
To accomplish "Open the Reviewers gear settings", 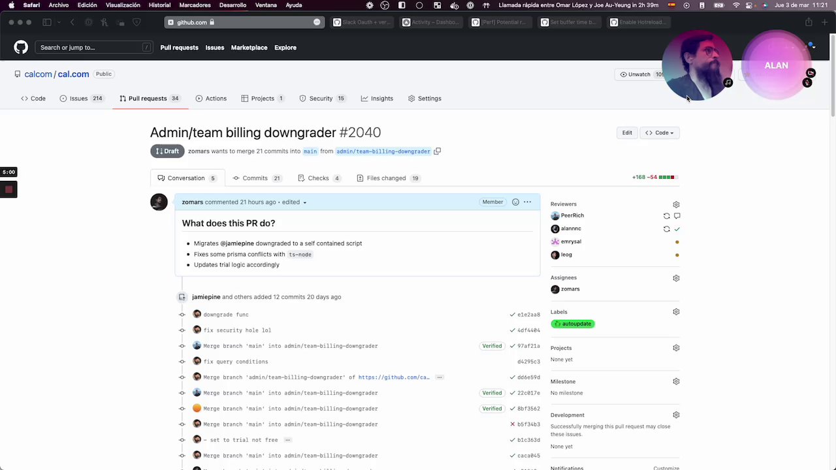I will click(676, 204).
